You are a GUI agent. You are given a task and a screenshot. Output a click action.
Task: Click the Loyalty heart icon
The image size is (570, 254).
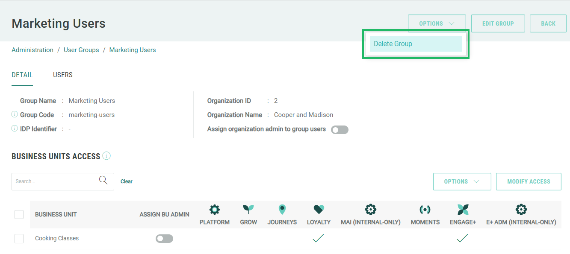319,209
